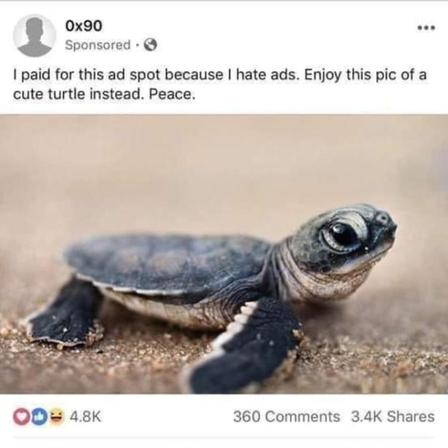The image size is (448, 448).
Task: Click the public audience globe icon
Action: (x=150, y=45)
